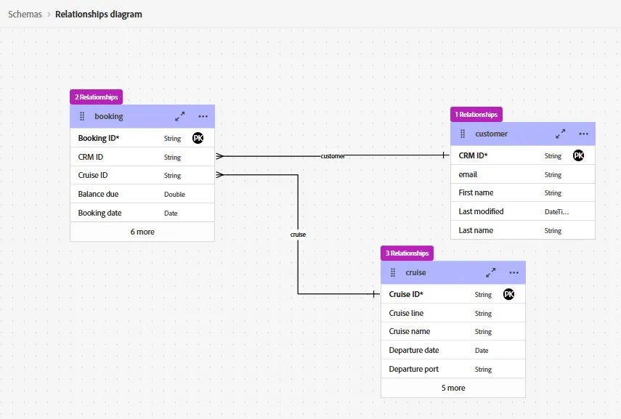Screen dimensions: 621x419
Task: Click the Relationships diagram breadcrumb title
Action: pyautogui.click(x=99, y=15)
